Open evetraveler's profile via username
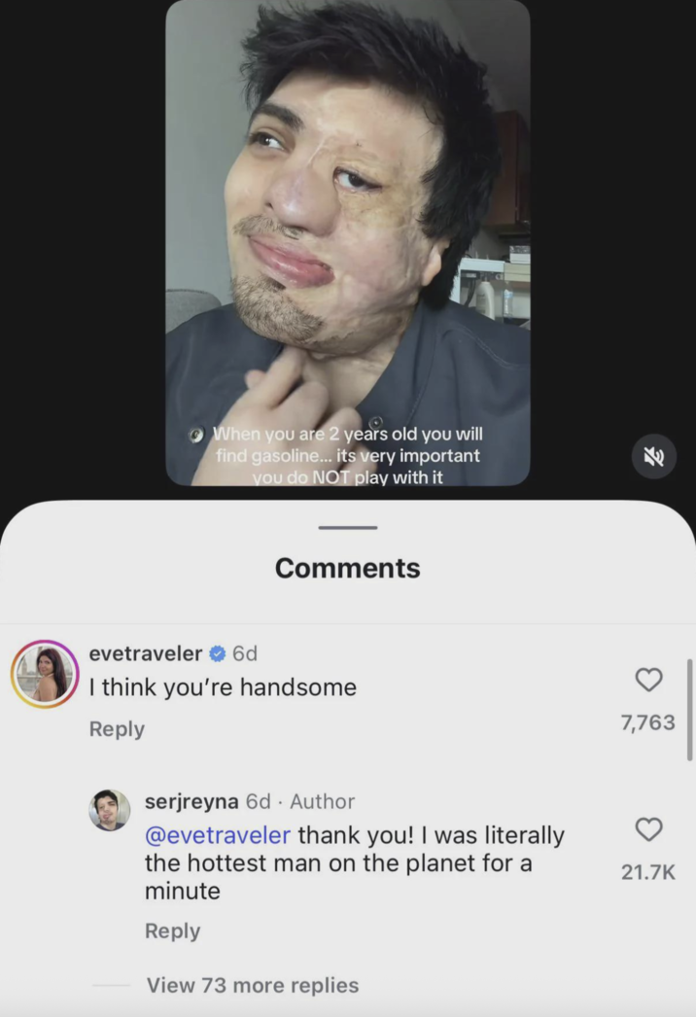This screenshot has width=696, height=1017. [x=146, y=654]
